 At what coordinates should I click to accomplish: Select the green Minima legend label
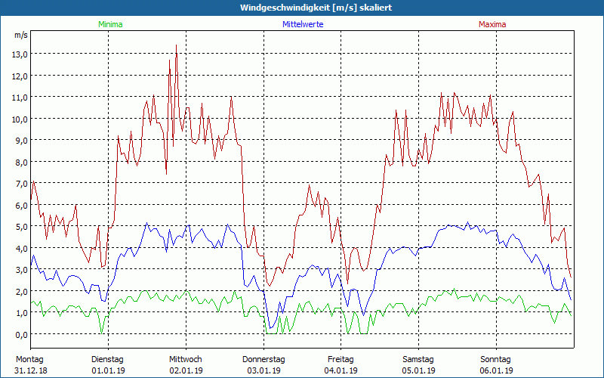[x=110, y=24]
